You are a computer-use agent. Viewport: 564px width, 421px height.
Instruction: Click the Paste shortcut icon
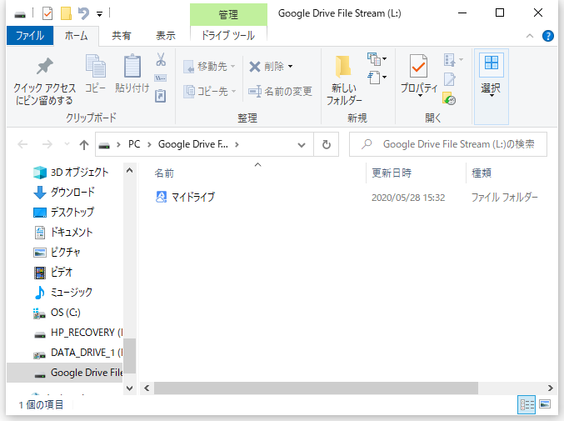(x=161, y=96)
